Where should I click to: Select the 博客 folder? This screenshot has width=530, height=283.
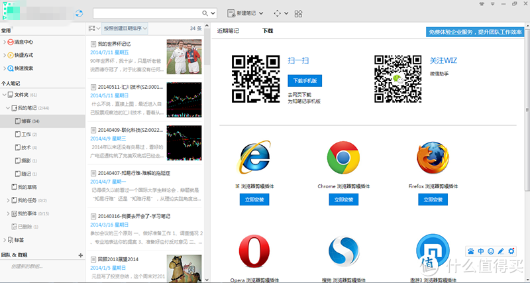pos(42,121)
